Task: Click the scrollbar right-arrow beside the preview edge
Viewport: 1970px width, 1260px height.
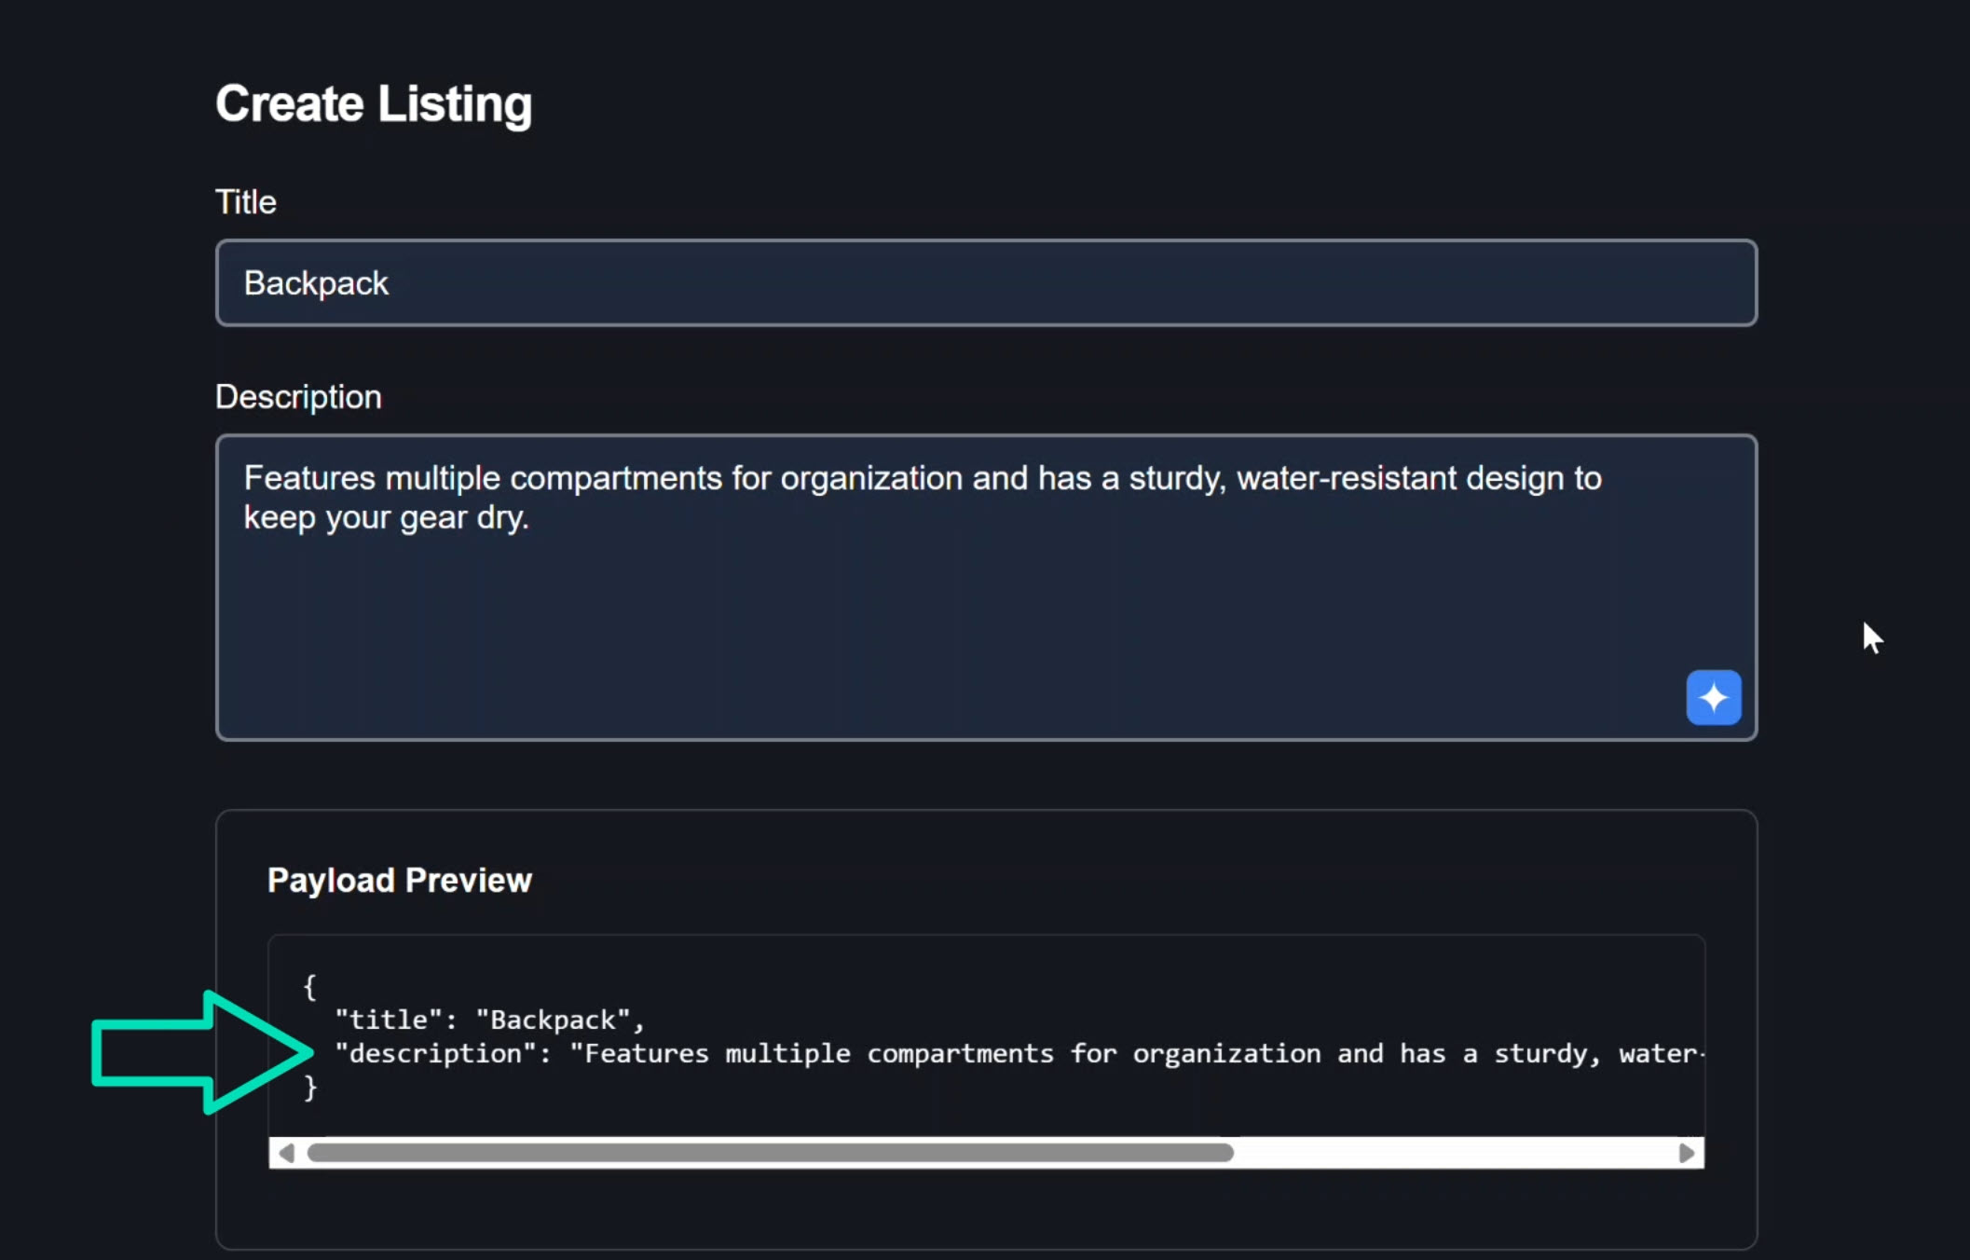Action: pos(1687,1153)
